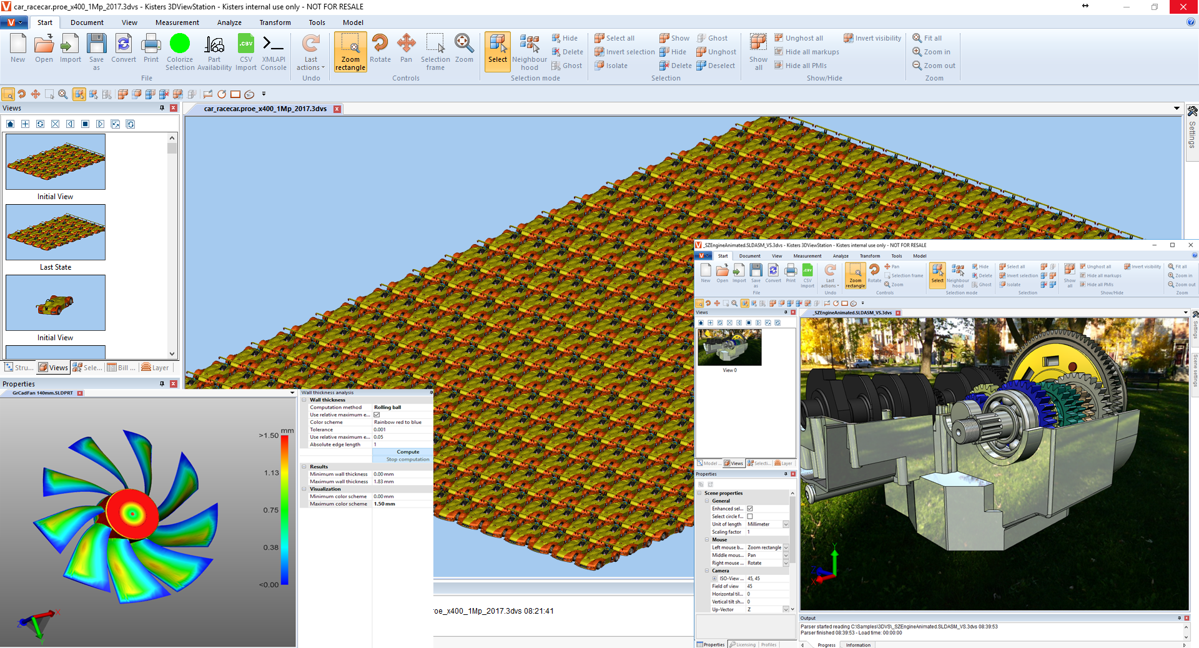1199x648 pixels.
Task: Click Invert selection in the main ribbon
Action: click(624, 52)
